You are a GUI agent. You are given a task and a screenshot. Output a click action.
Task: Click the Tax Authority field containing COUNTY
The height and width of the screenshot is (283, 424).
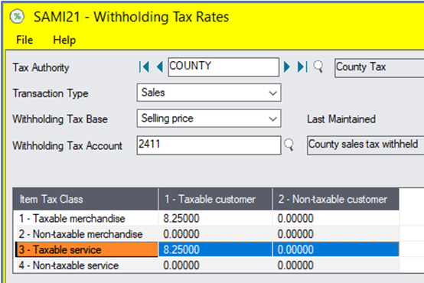223,67
